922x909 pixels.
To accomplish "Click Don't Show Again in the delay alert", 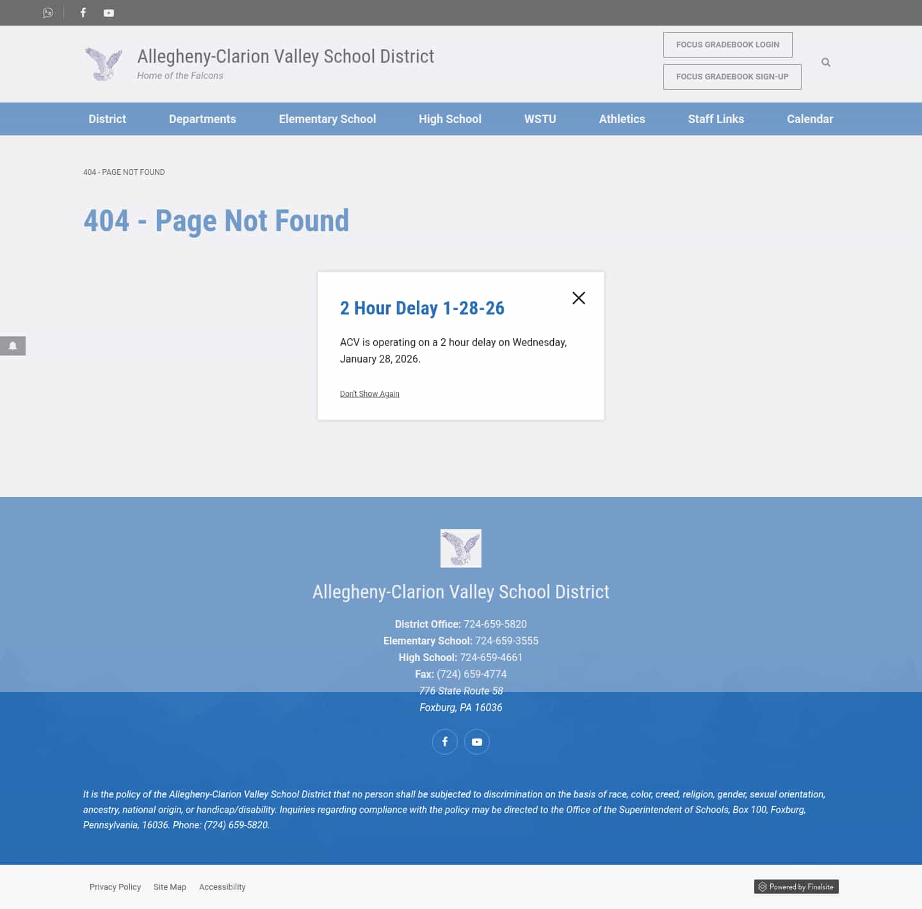I will 369,393.
